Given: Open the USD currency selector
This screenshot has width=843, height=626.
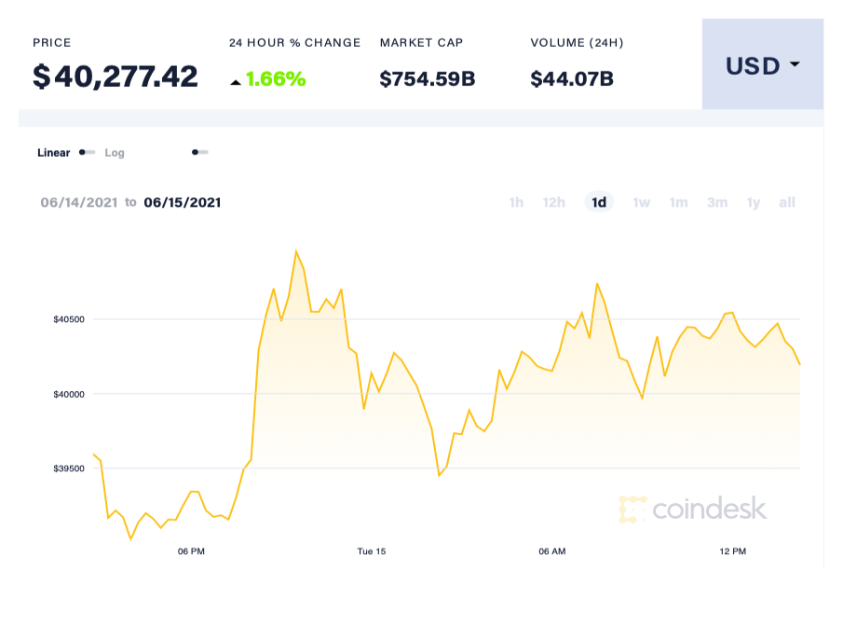Looking at the screenshot, I should pos(762,65).
